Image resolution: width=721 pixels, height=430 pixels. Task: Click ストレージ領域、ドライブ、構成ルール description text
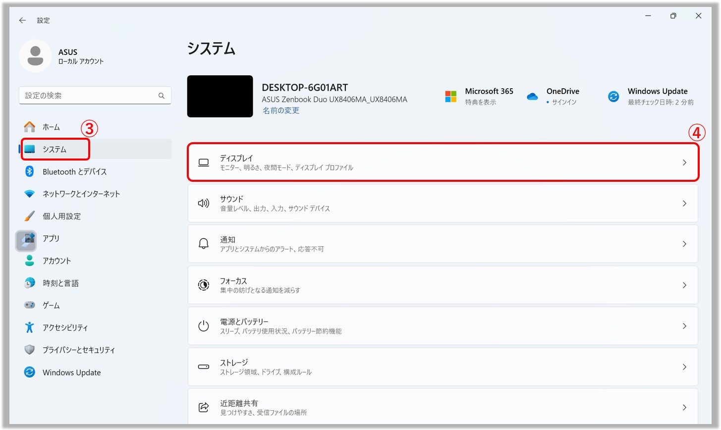[x=266, y=372]
